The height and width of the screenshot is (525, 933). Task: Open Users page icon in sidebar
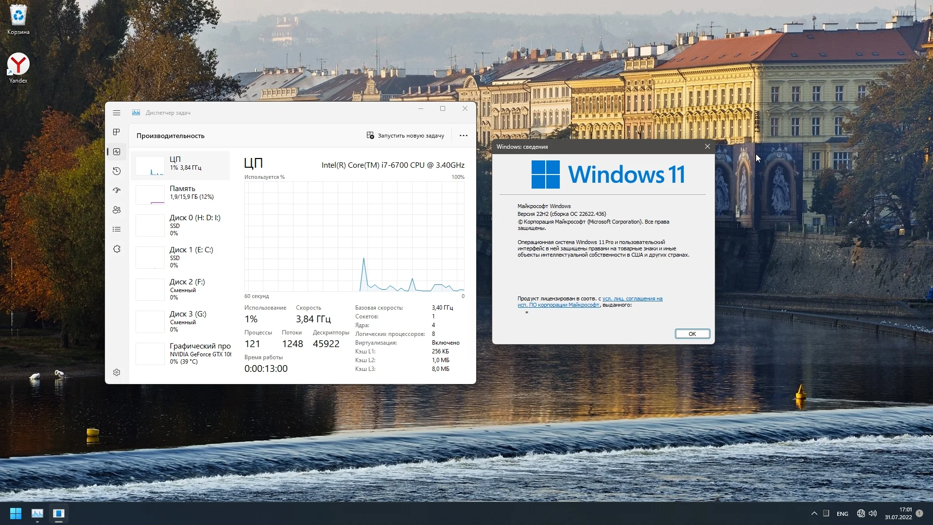[117, 210]
